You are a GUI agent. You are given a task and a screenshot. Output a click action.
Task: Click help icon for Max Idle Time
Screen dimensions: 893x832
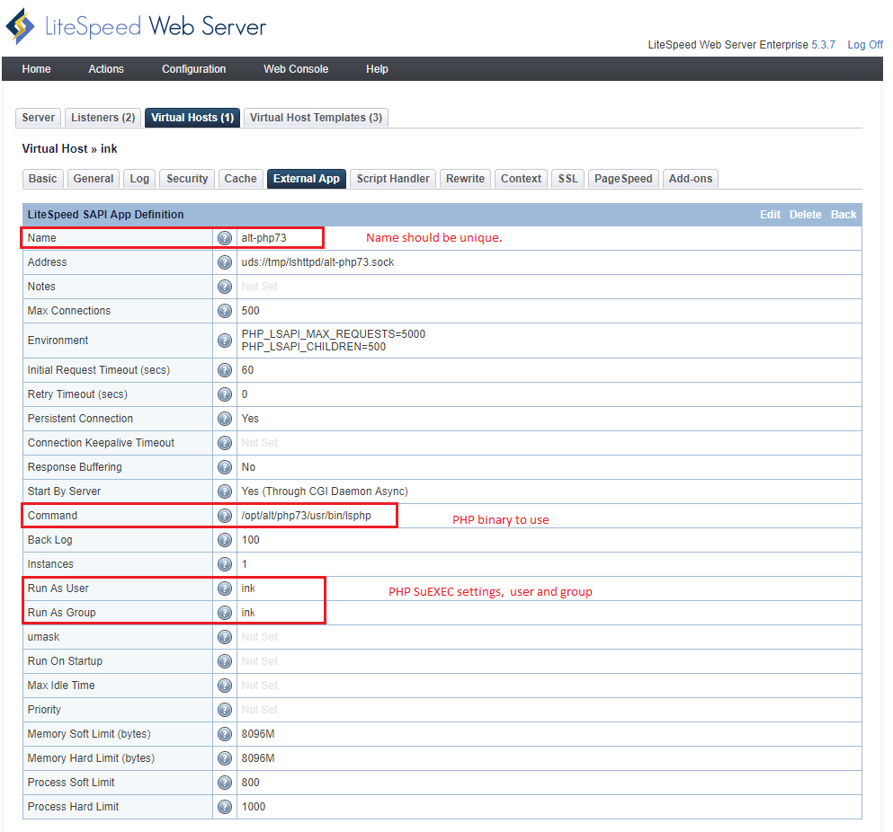click(x=225, y=686)
